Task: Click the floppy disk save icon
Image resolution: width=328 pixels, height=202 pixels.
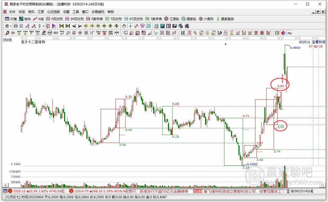Action: click(175, 26)
